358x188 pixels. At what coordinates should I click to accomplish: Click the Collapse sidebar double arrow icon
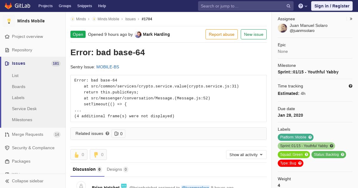pyautogui.click(x=7, y=181)
